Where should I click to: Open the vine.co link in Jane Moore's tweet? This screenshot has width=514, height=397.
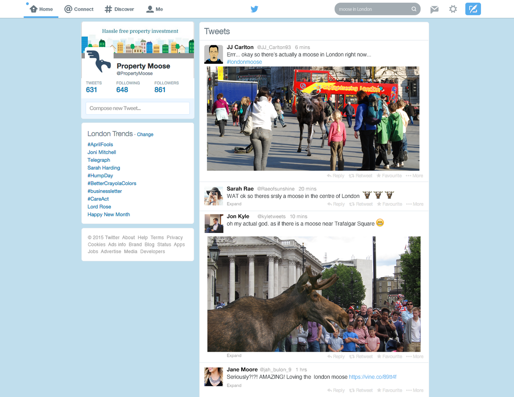click(x=373, y=377)
